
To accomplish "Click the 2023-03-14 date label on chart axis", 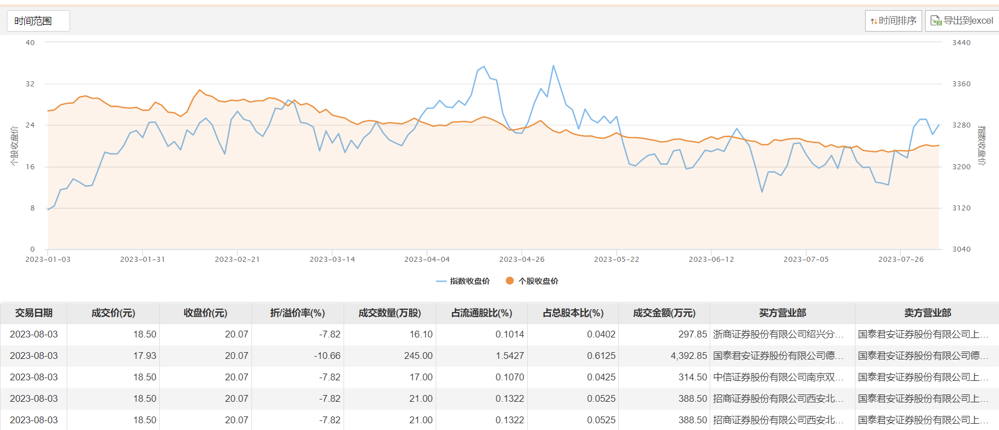I will [332, 260].
